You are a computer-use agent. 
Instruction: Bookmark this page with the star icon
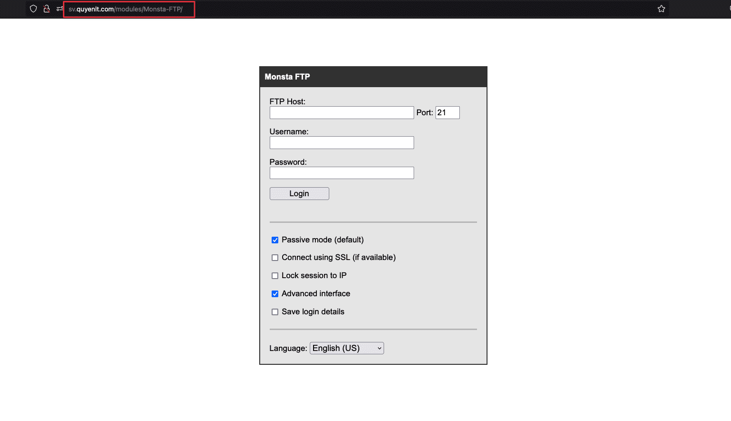point(661,9)
